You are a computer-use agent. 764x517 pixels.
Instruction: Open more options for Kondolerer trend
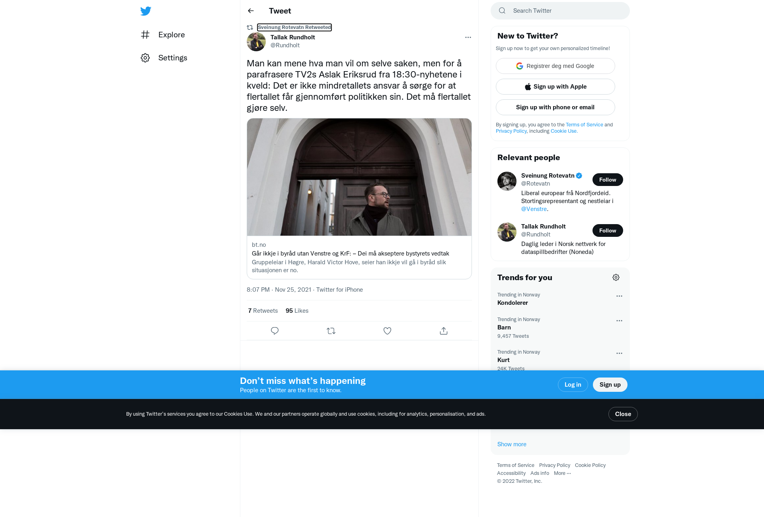(619, 296)
